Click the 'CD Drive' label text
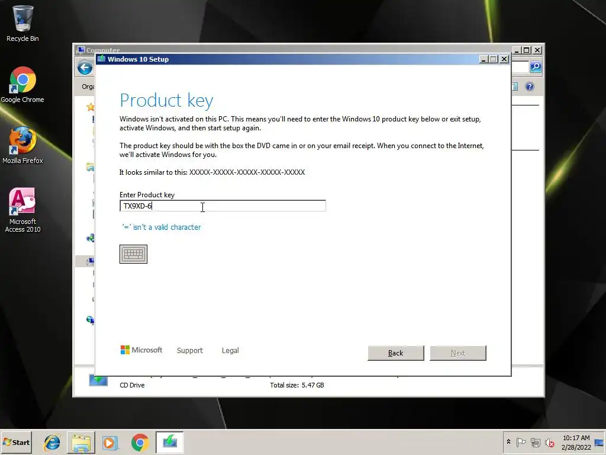The width and height of the screenshot is (606, 455). [x=132, y=385]
